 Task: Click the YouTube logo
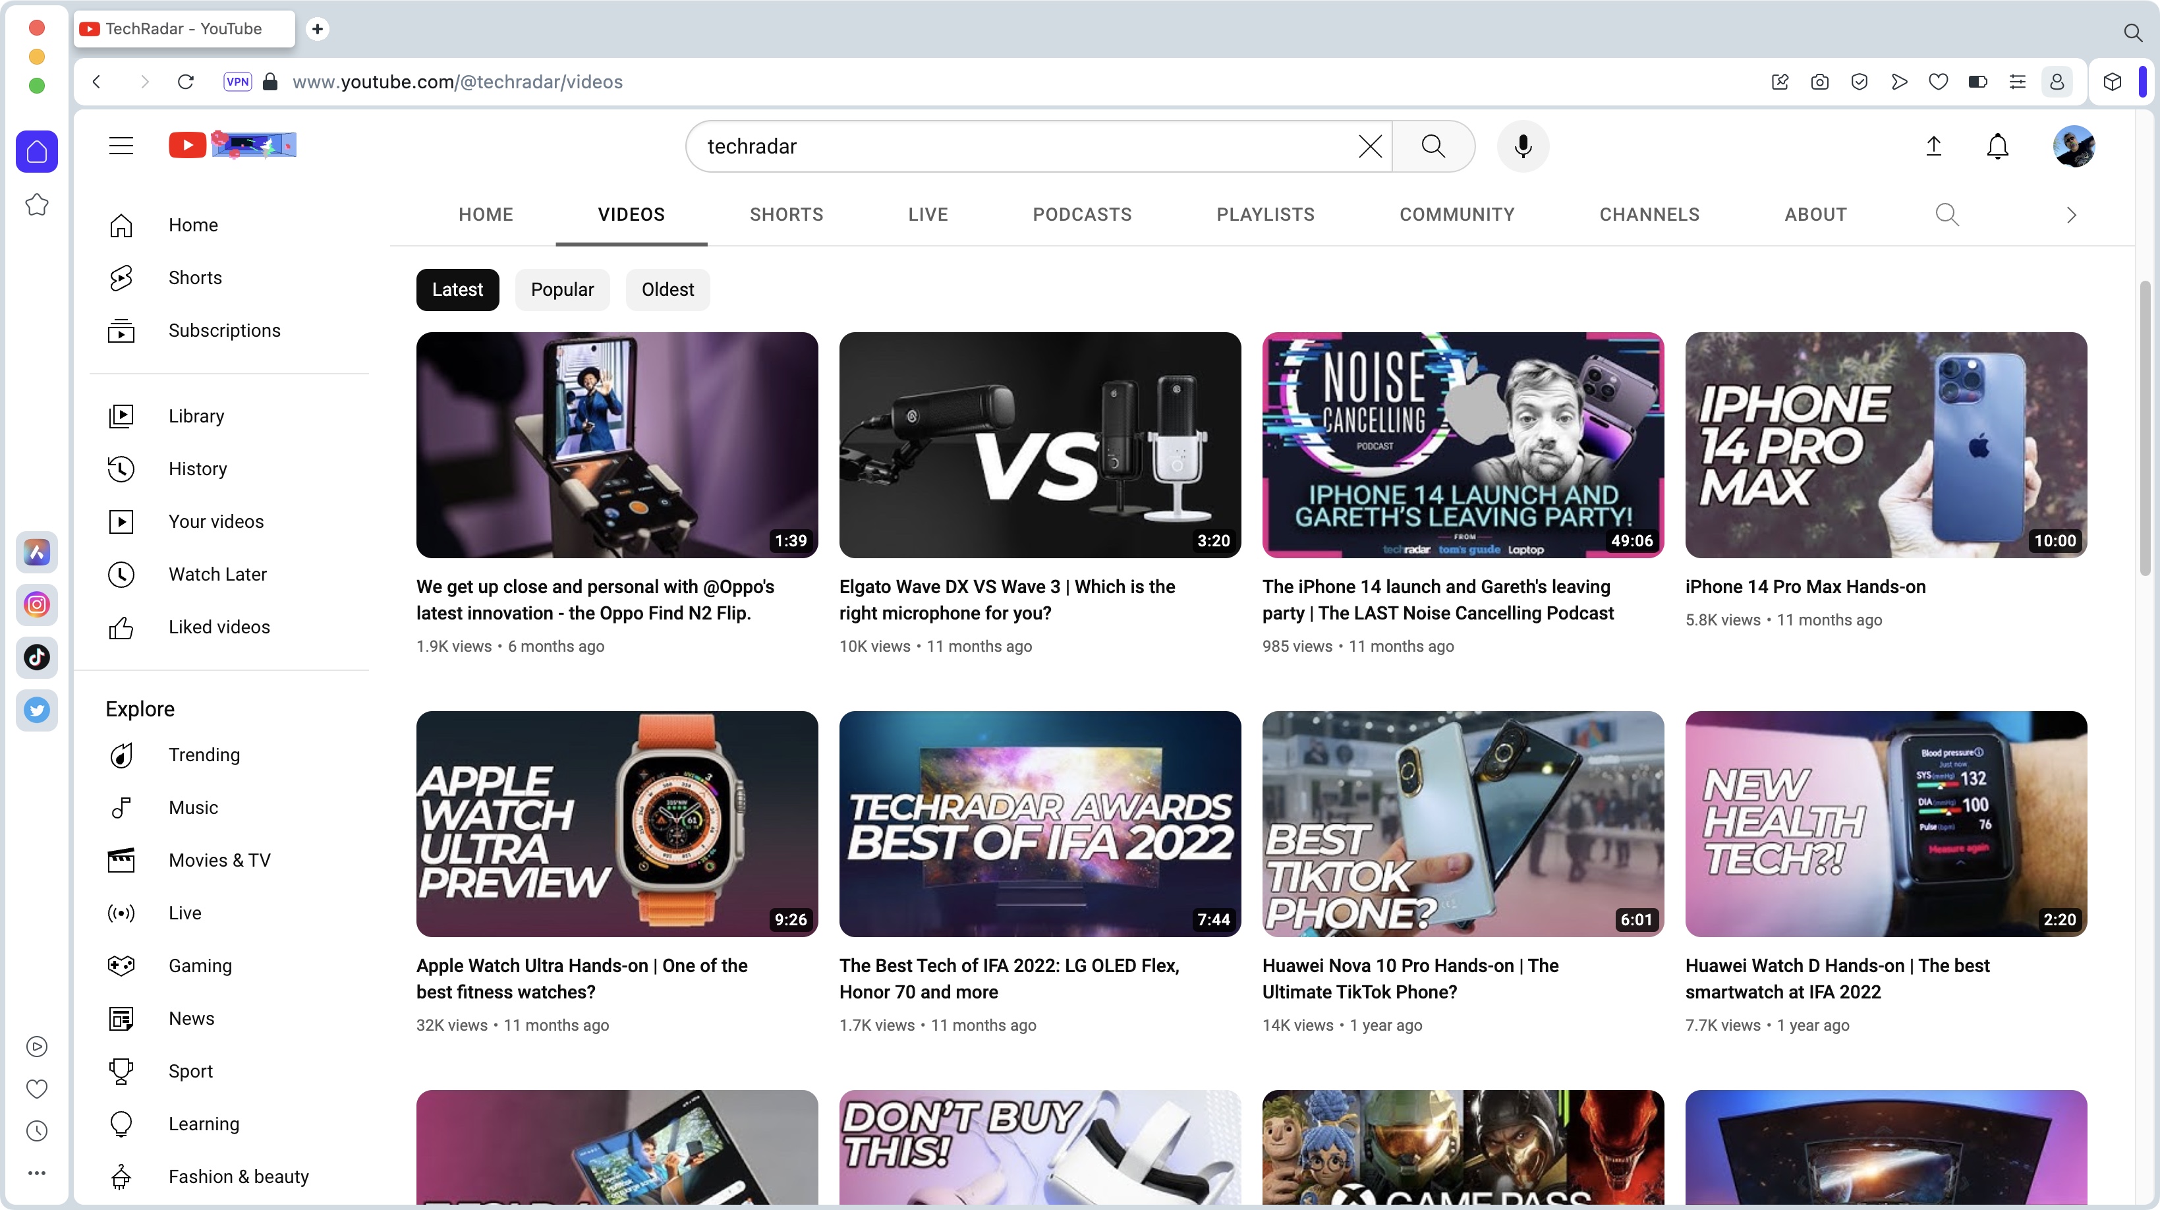(x=232, y=145)
